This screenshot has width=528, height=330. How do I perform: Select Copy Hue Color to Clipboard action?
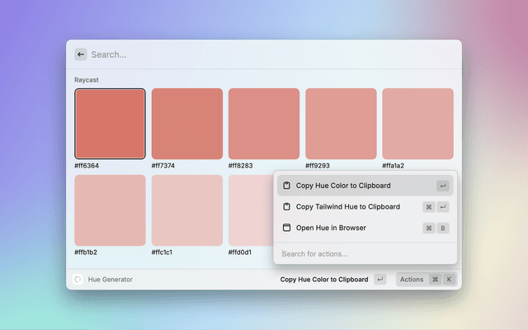coord(343,186)
